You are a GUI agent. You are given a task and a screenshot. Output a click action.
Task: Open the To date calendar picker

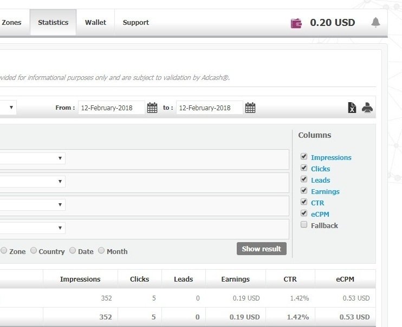coord(250,108)
